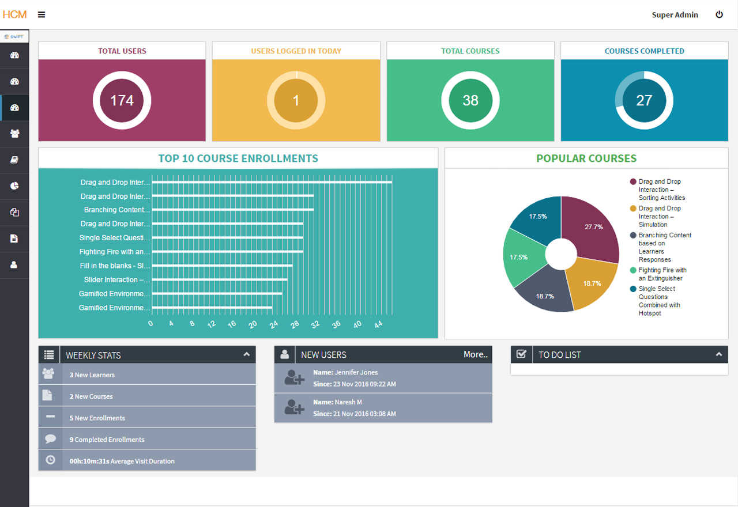
Task: Click the gold Drag and Drop Simulation legend swatch
Action: point(633,209)
